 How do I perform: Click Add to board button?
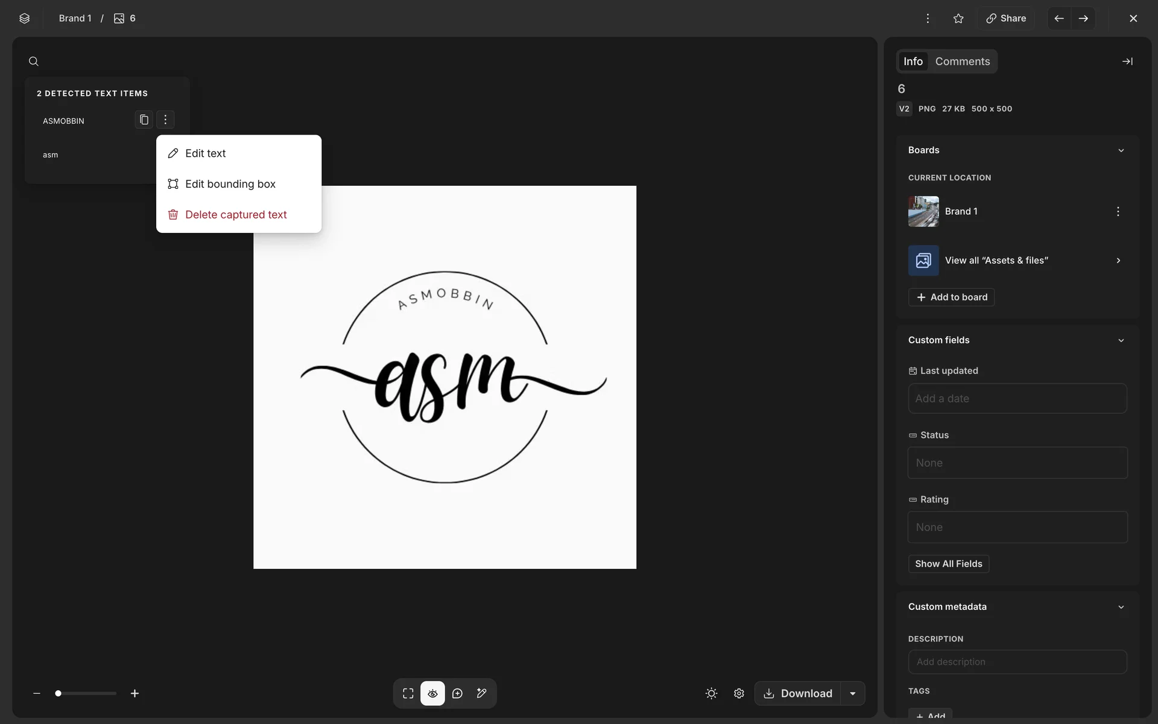pos(951,297)
